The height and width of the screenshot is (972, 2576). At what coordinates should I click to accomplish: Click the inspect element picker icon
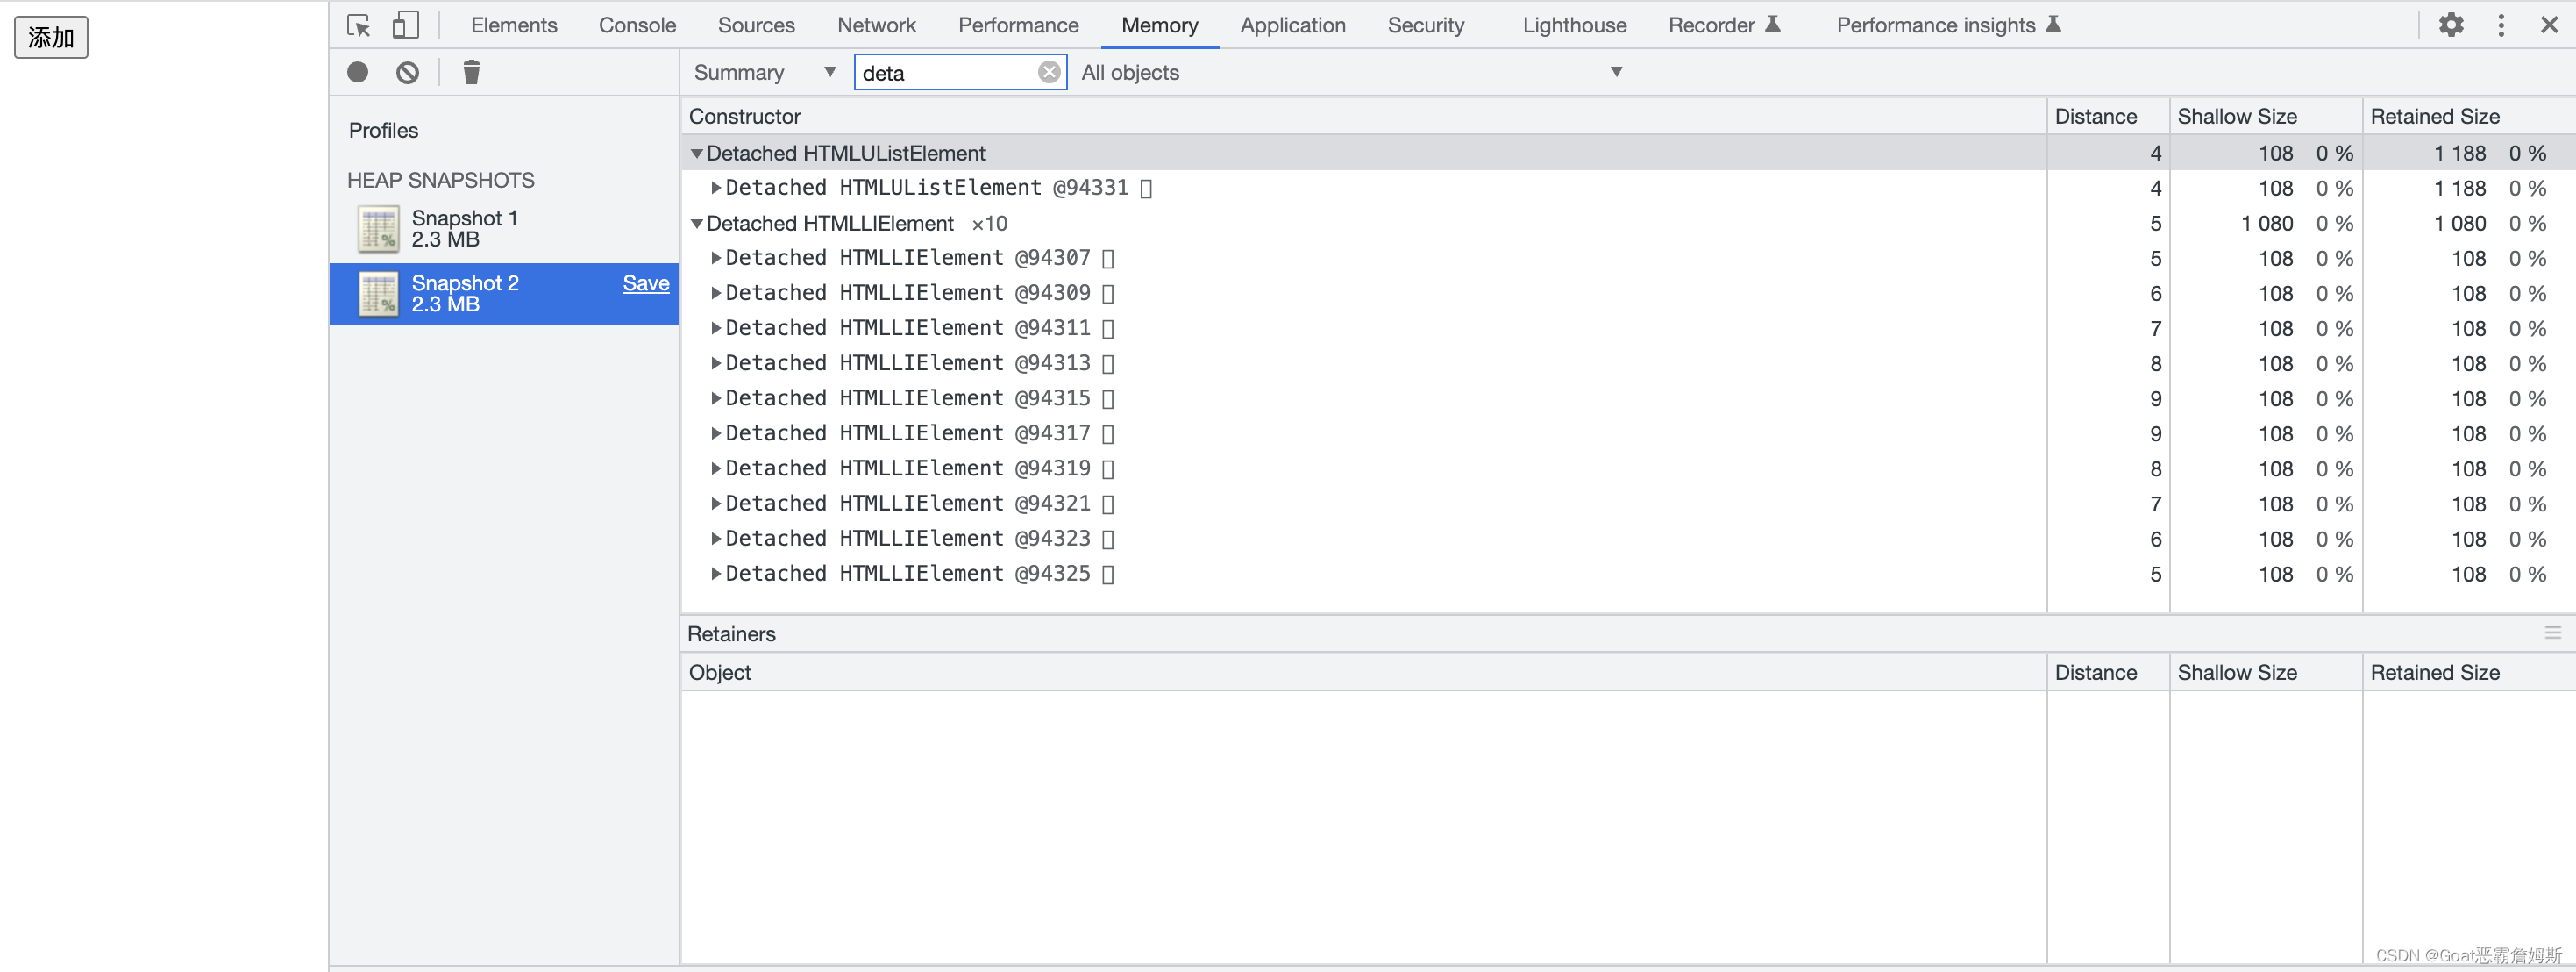[358, 25]
